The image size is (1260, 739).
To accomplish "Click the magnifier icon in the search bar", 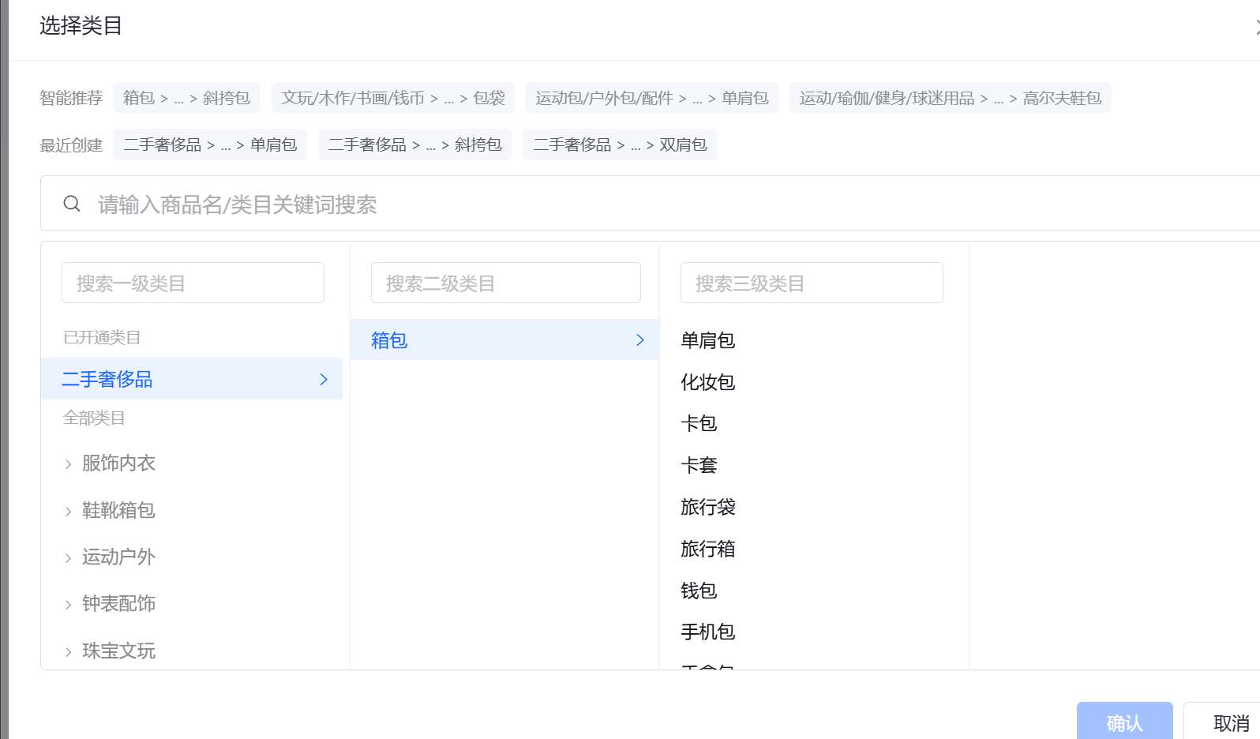I will click(x=72, y=204).
